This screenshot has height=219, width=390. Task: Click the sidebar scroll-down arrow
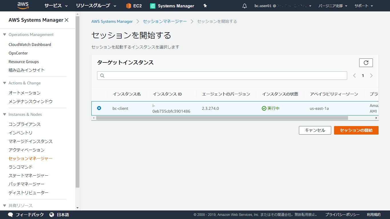pos(77,208)
